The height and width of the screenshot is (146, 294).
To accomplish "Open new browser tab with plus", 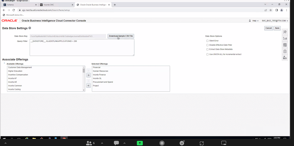I will click(115, 5).
